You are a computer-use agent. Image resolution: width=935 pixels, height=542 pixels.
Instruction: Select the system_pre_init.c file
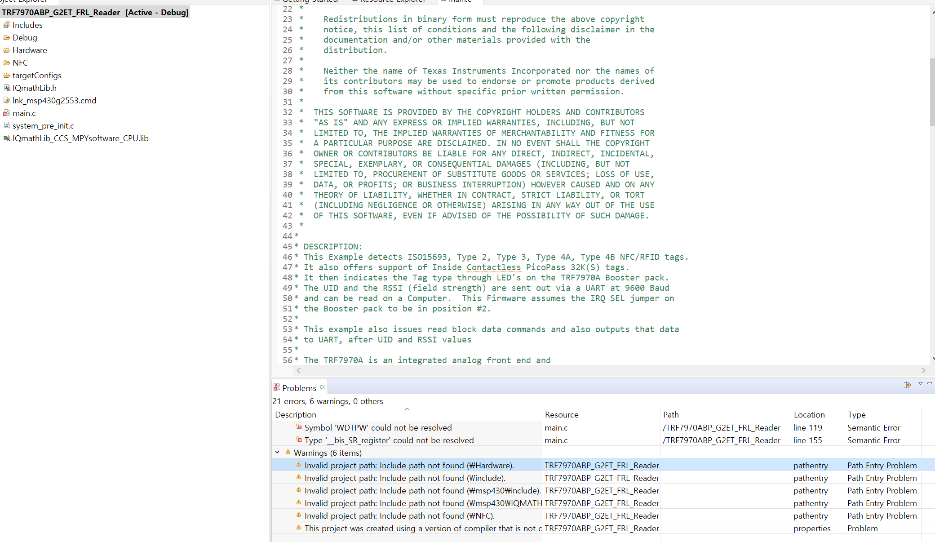point(43,126)
